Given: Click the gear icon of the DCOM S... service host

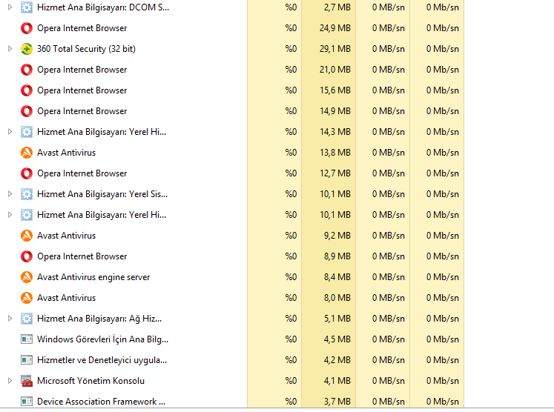Looking at the screenshot, I should 27,7.
